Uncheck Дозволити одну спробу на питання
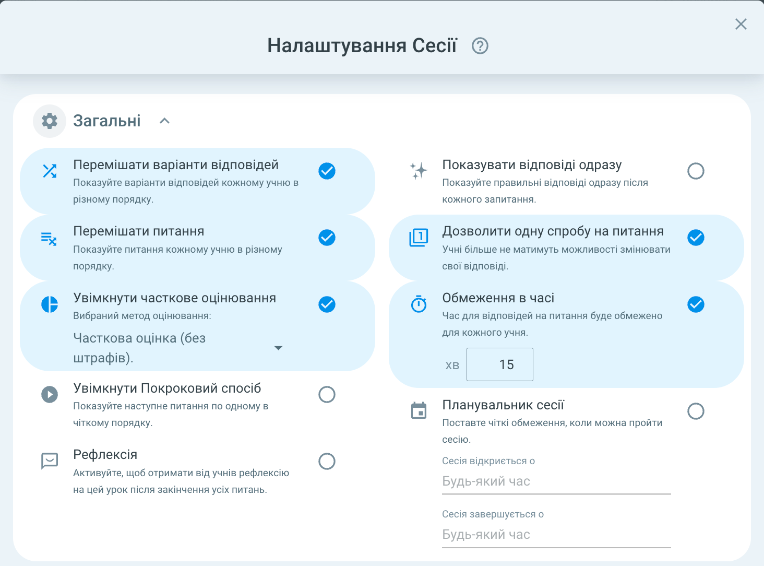The width and height of the screenshot is (764, 566). (x=696, y=238)
